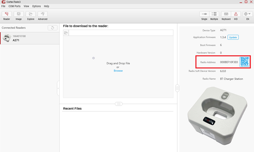
Task: Collapse the Connected Readers side panel
Action: (58, 88)
